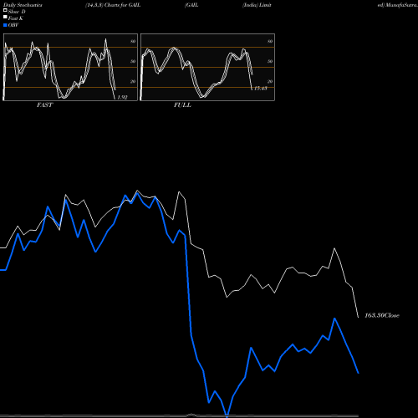Select the FAST stochastic chart label
The width and height of the screenshot is (418, 418).
coord(44,105)
